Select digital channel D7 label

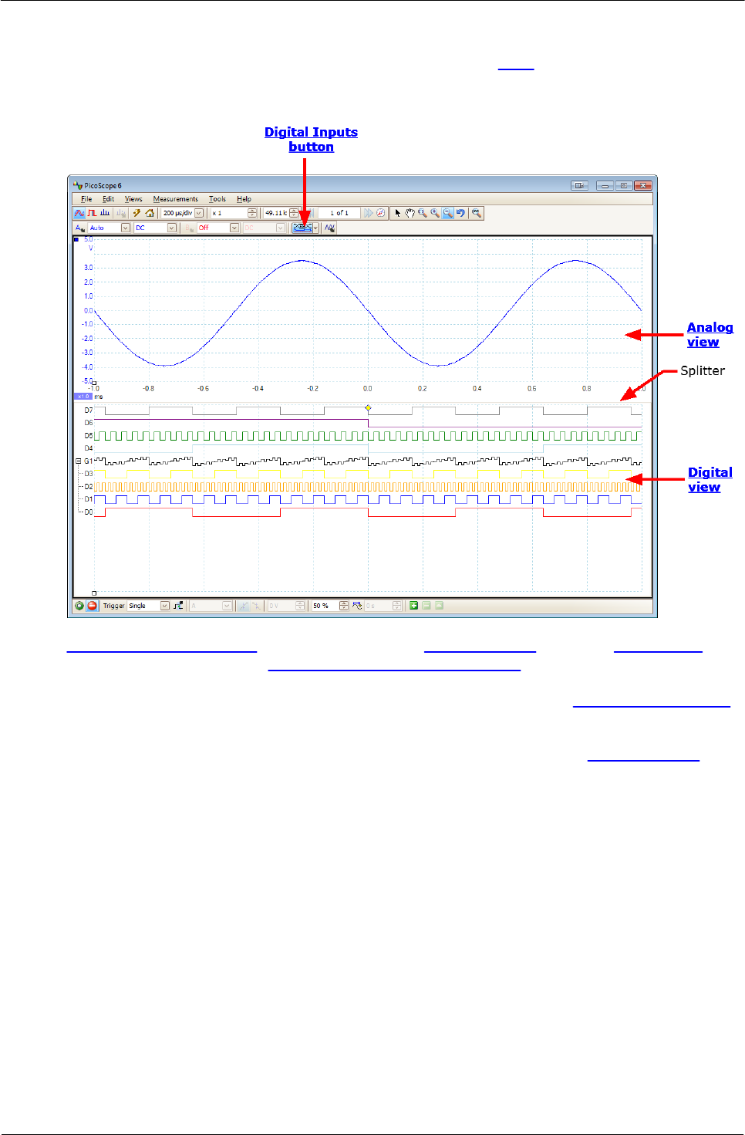(89, 410)
